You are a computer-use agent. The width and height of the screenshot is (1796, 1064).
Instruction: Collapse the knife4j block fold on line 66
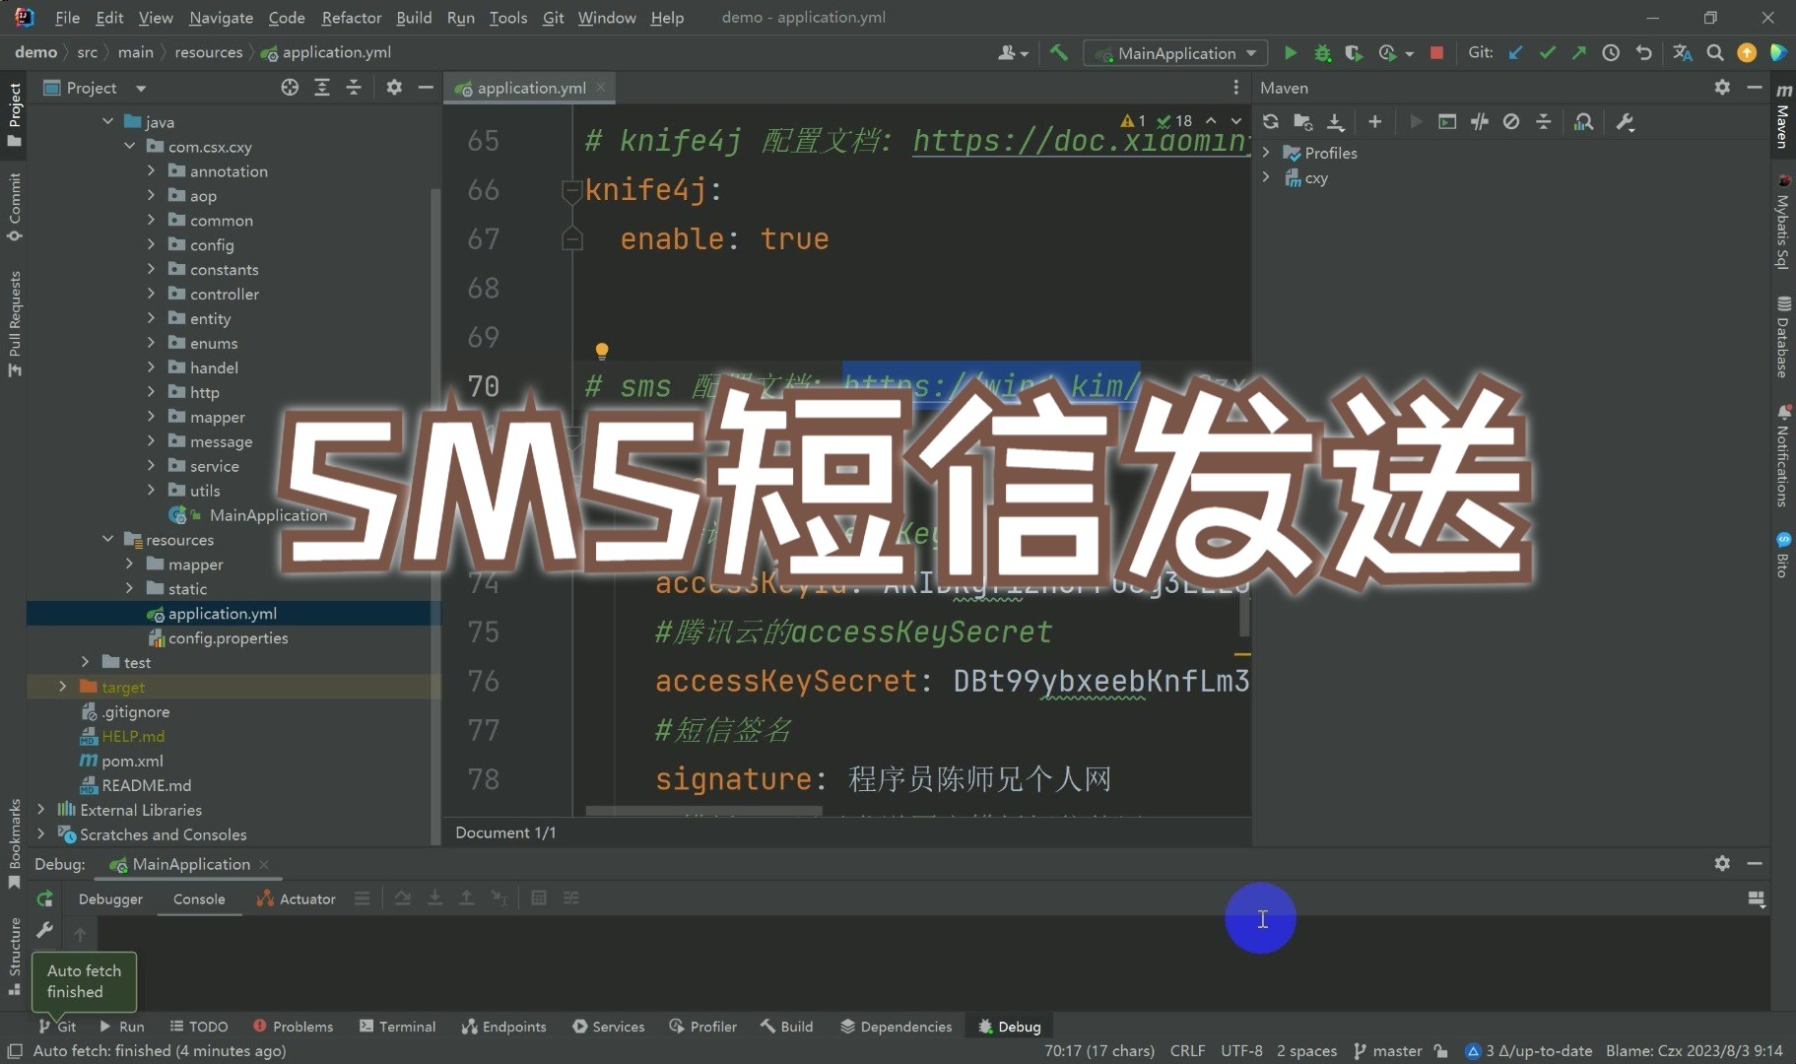[x=571, y=189]
